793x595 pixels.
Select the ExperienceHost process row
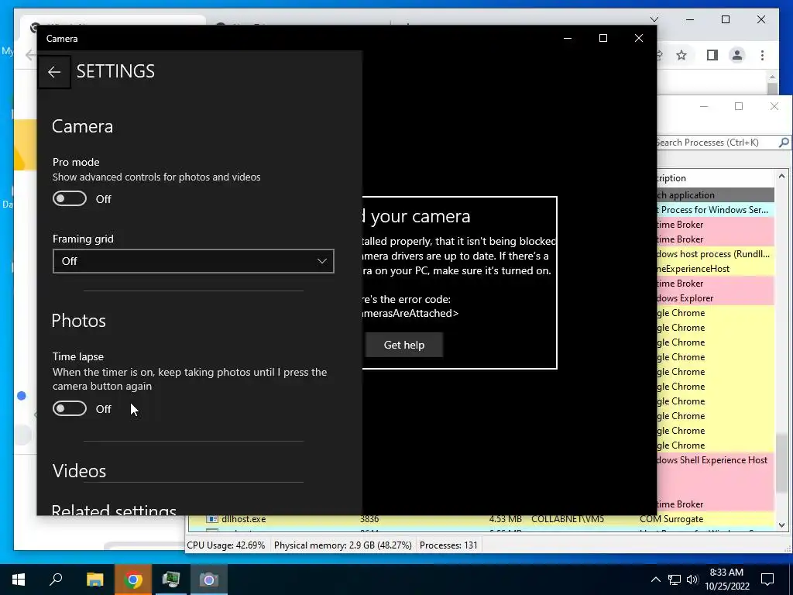(x=715, y=269)
